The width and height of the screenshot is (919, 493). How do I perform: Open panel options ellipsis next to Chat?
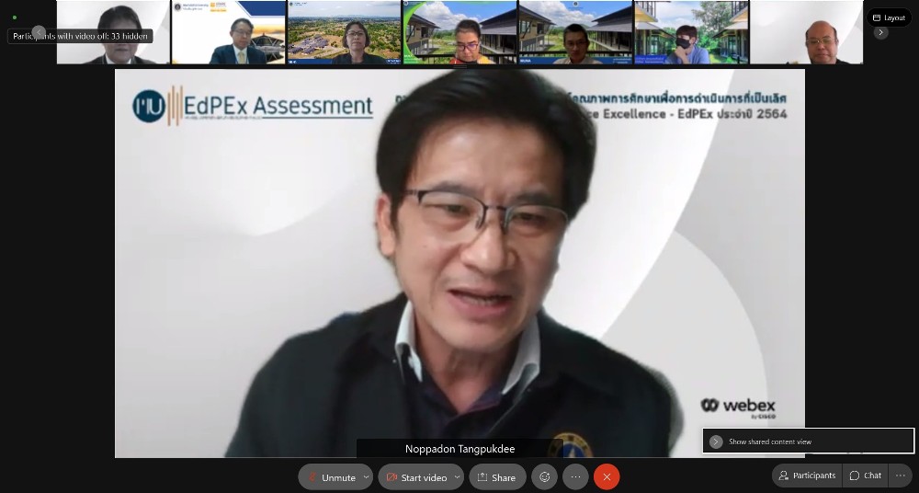coord(900,476)
